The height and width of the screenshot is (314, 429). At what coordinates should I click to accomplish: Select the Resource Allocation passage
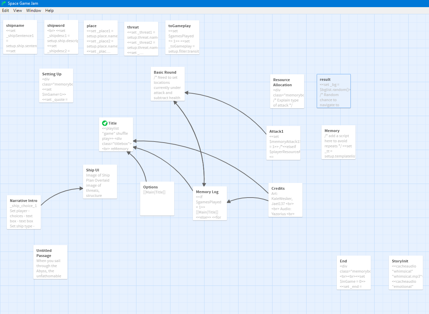pyautogui.click(x=287, y=91)
